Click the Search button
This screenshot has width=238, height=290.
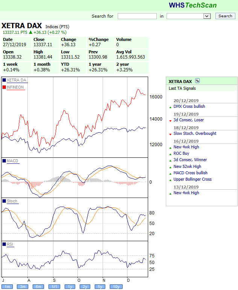[x=225, y=16]
